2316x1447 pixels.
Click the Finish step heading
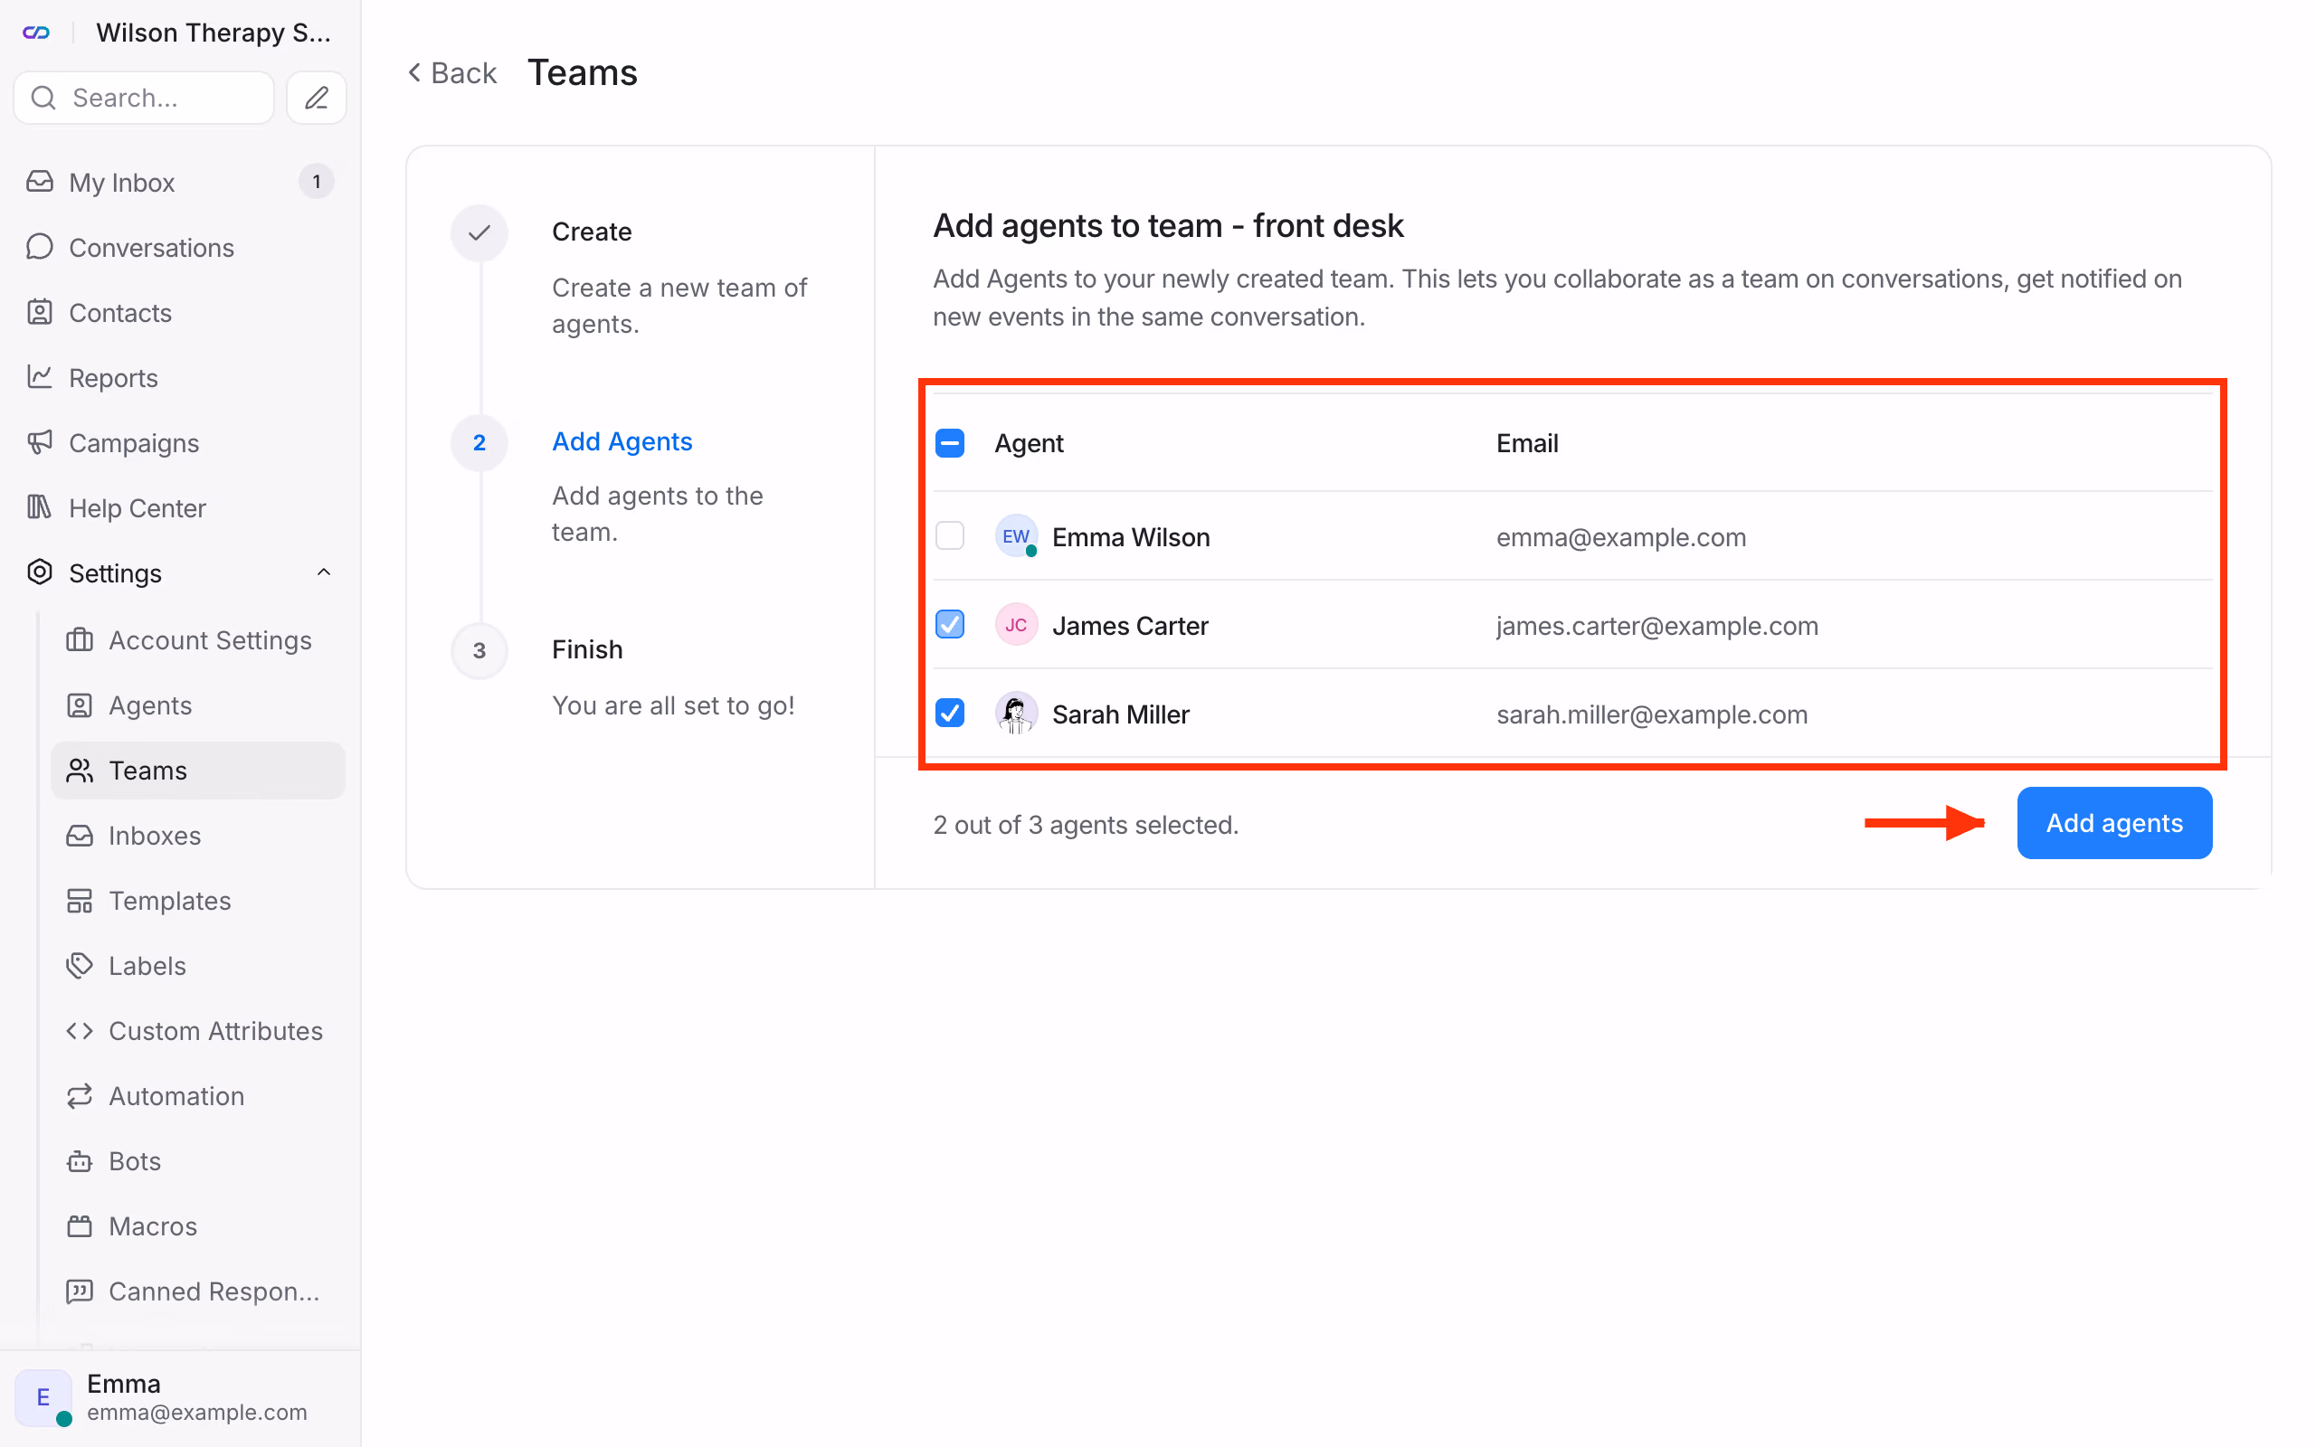586,648
